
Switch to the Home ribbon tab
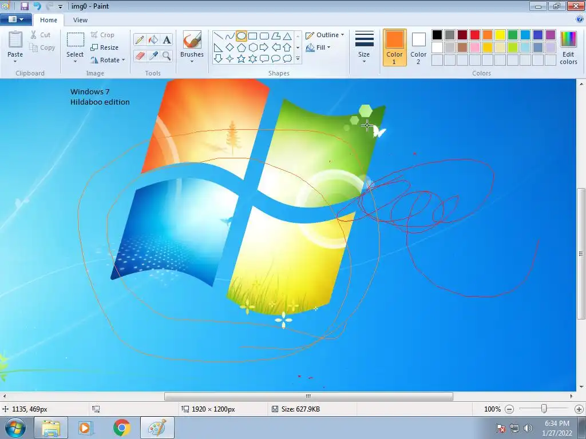[x=49, y=20]
